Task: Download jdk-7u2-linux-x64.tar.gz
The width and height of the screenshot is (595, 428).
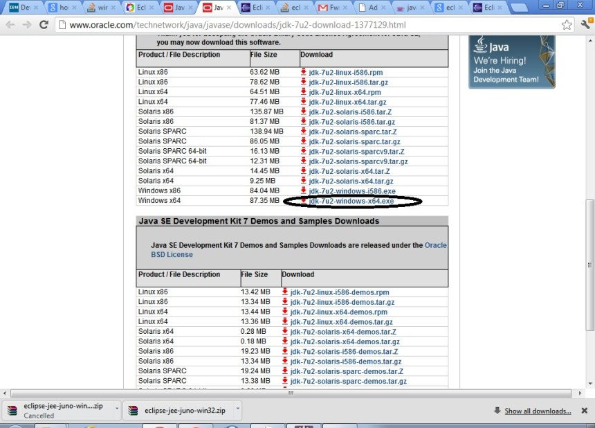Action: tap(347, 102)
